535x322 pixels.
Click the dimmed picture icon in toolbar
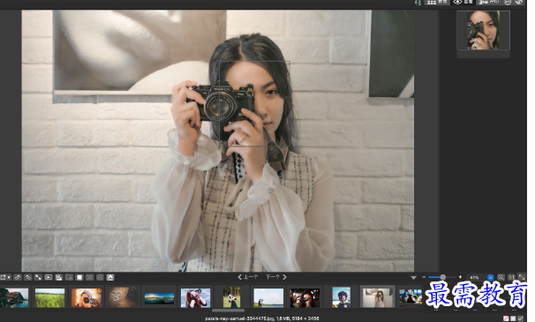[x=69, y=277]
